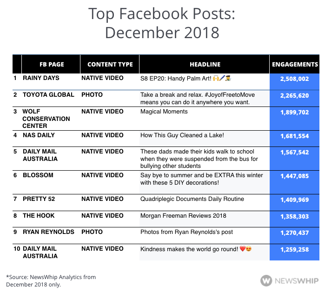Select the FB PAGE column header
Image resolution: width=325 pixels, height=293 pixels.
coord(51,64)
